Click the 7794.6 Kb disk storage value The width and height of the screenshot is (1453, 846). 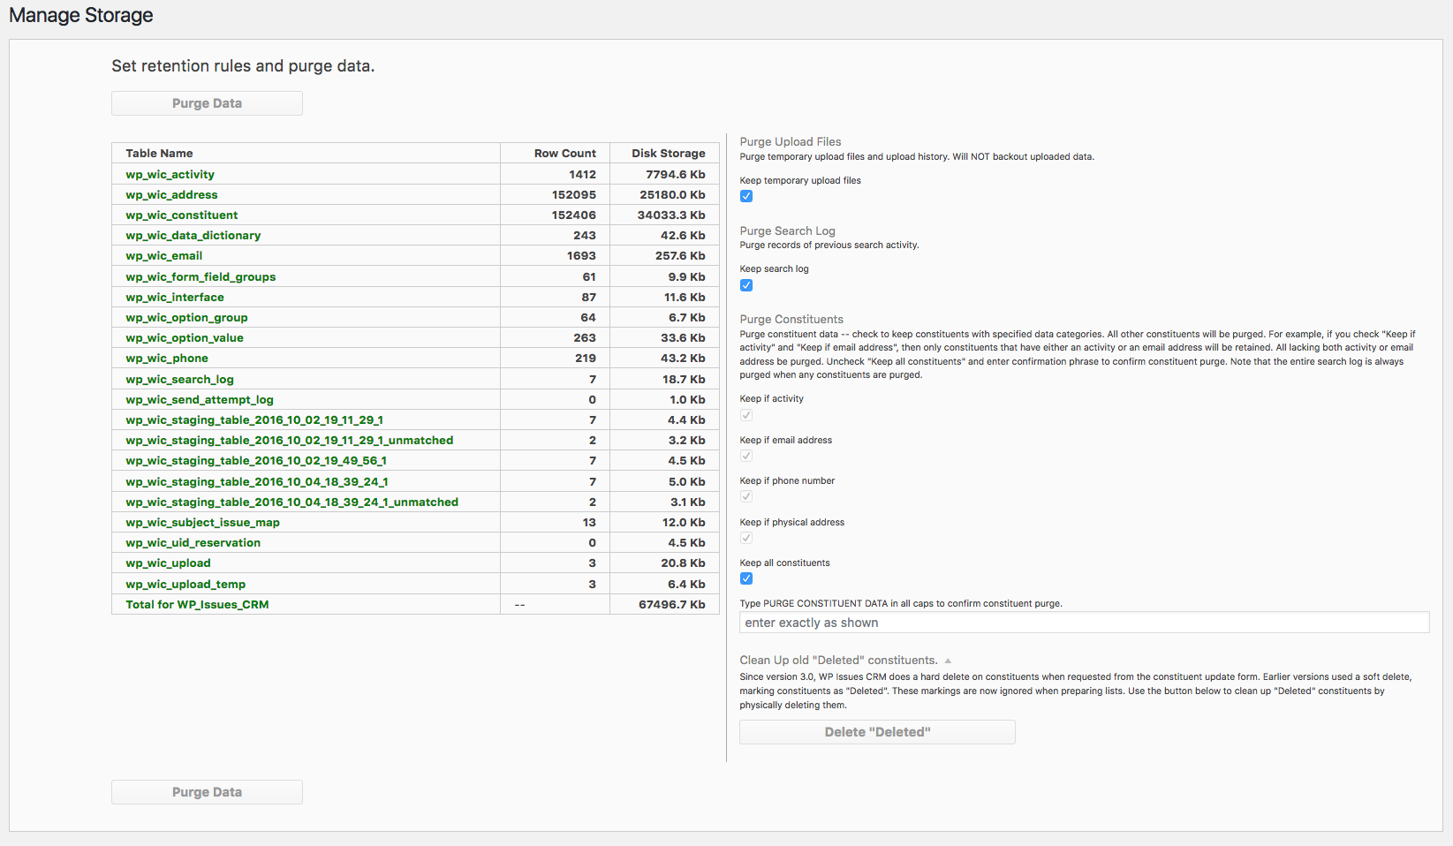(x=675, y=175)
